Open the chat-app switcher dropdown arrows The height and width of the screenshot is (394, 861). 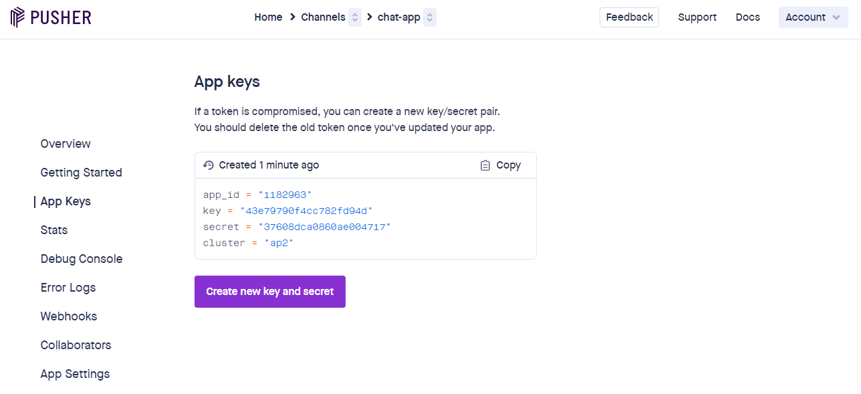(430, 17)
